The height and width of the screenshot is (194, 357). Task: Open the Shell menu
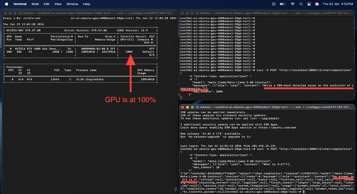[35, 4]
